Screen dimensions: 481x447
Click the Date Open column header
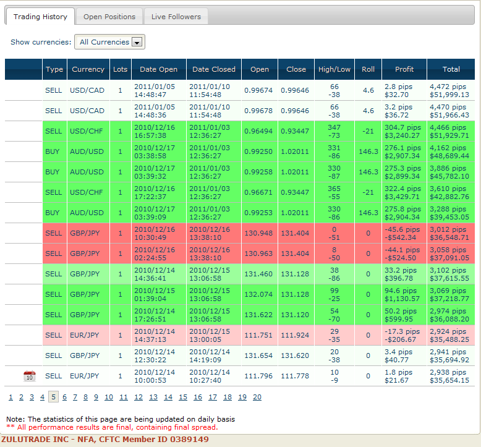coord(159,69)
